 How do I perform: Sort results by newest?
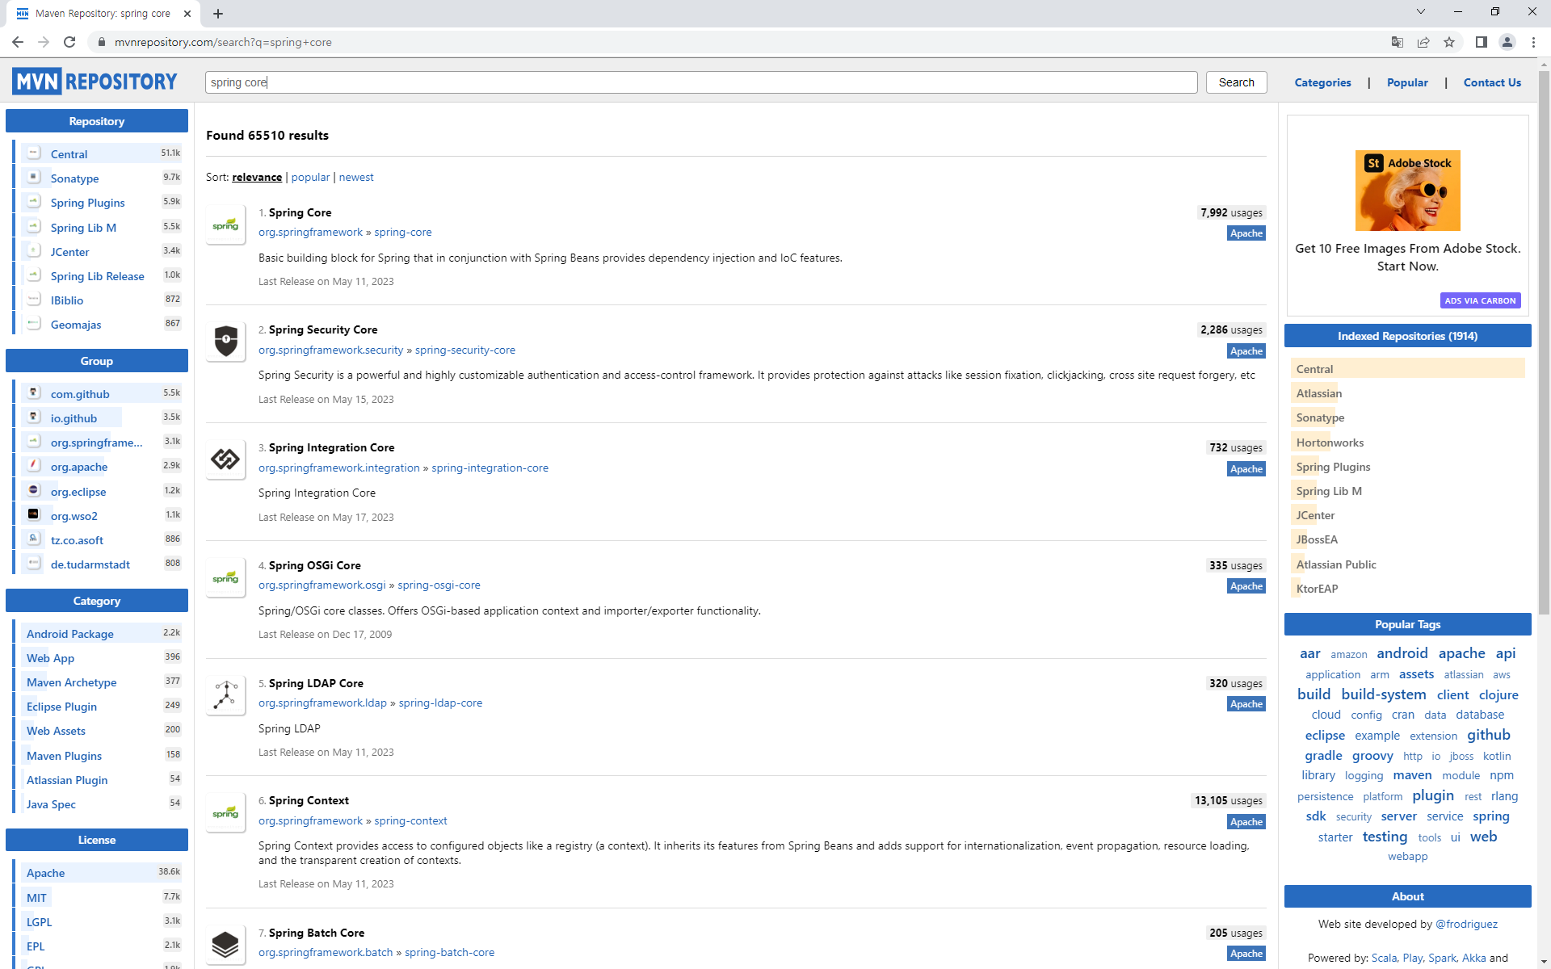[x=356, y=177]
